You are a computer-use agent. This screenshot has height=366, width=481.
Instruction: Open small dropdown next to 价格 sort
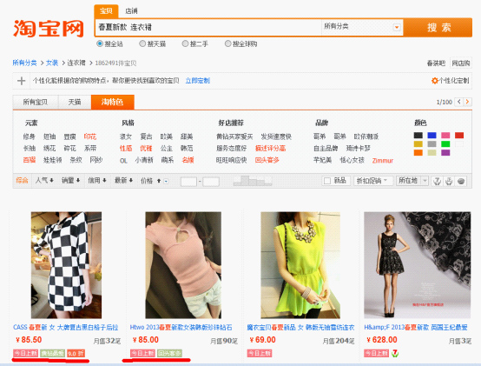[x=166, y=181]
